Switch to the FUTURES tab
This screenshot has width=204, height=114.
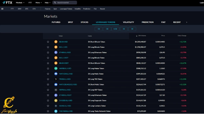point(56,22)
